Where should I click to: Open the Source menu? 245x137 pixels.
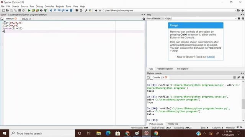point(24,6)
